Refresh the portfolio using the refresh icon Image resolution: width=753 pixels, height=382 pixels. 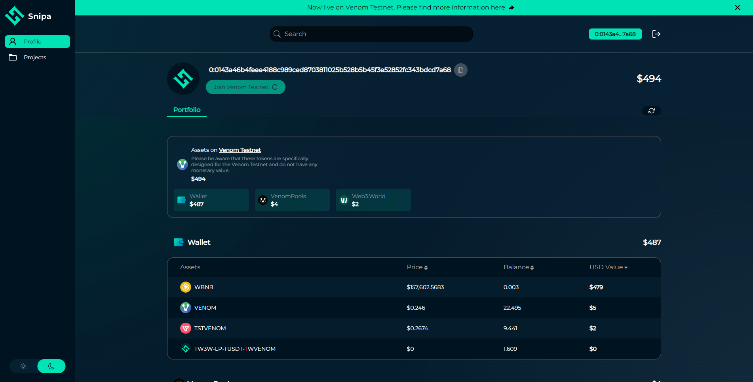click(651, 111)
